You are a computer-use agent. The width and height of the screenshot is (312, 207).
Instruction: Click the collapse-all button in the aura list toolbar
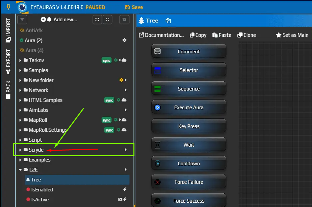(108, 20)
